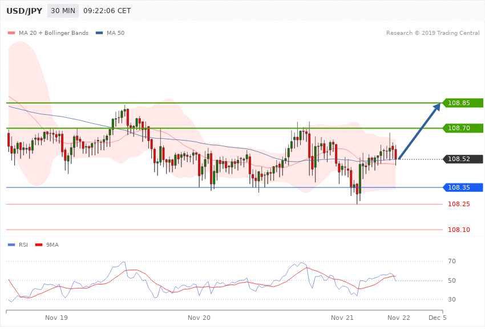Click the Research © 2019 Trading Central credit
Screen dimensions: 485x329
tap(433, 33)
